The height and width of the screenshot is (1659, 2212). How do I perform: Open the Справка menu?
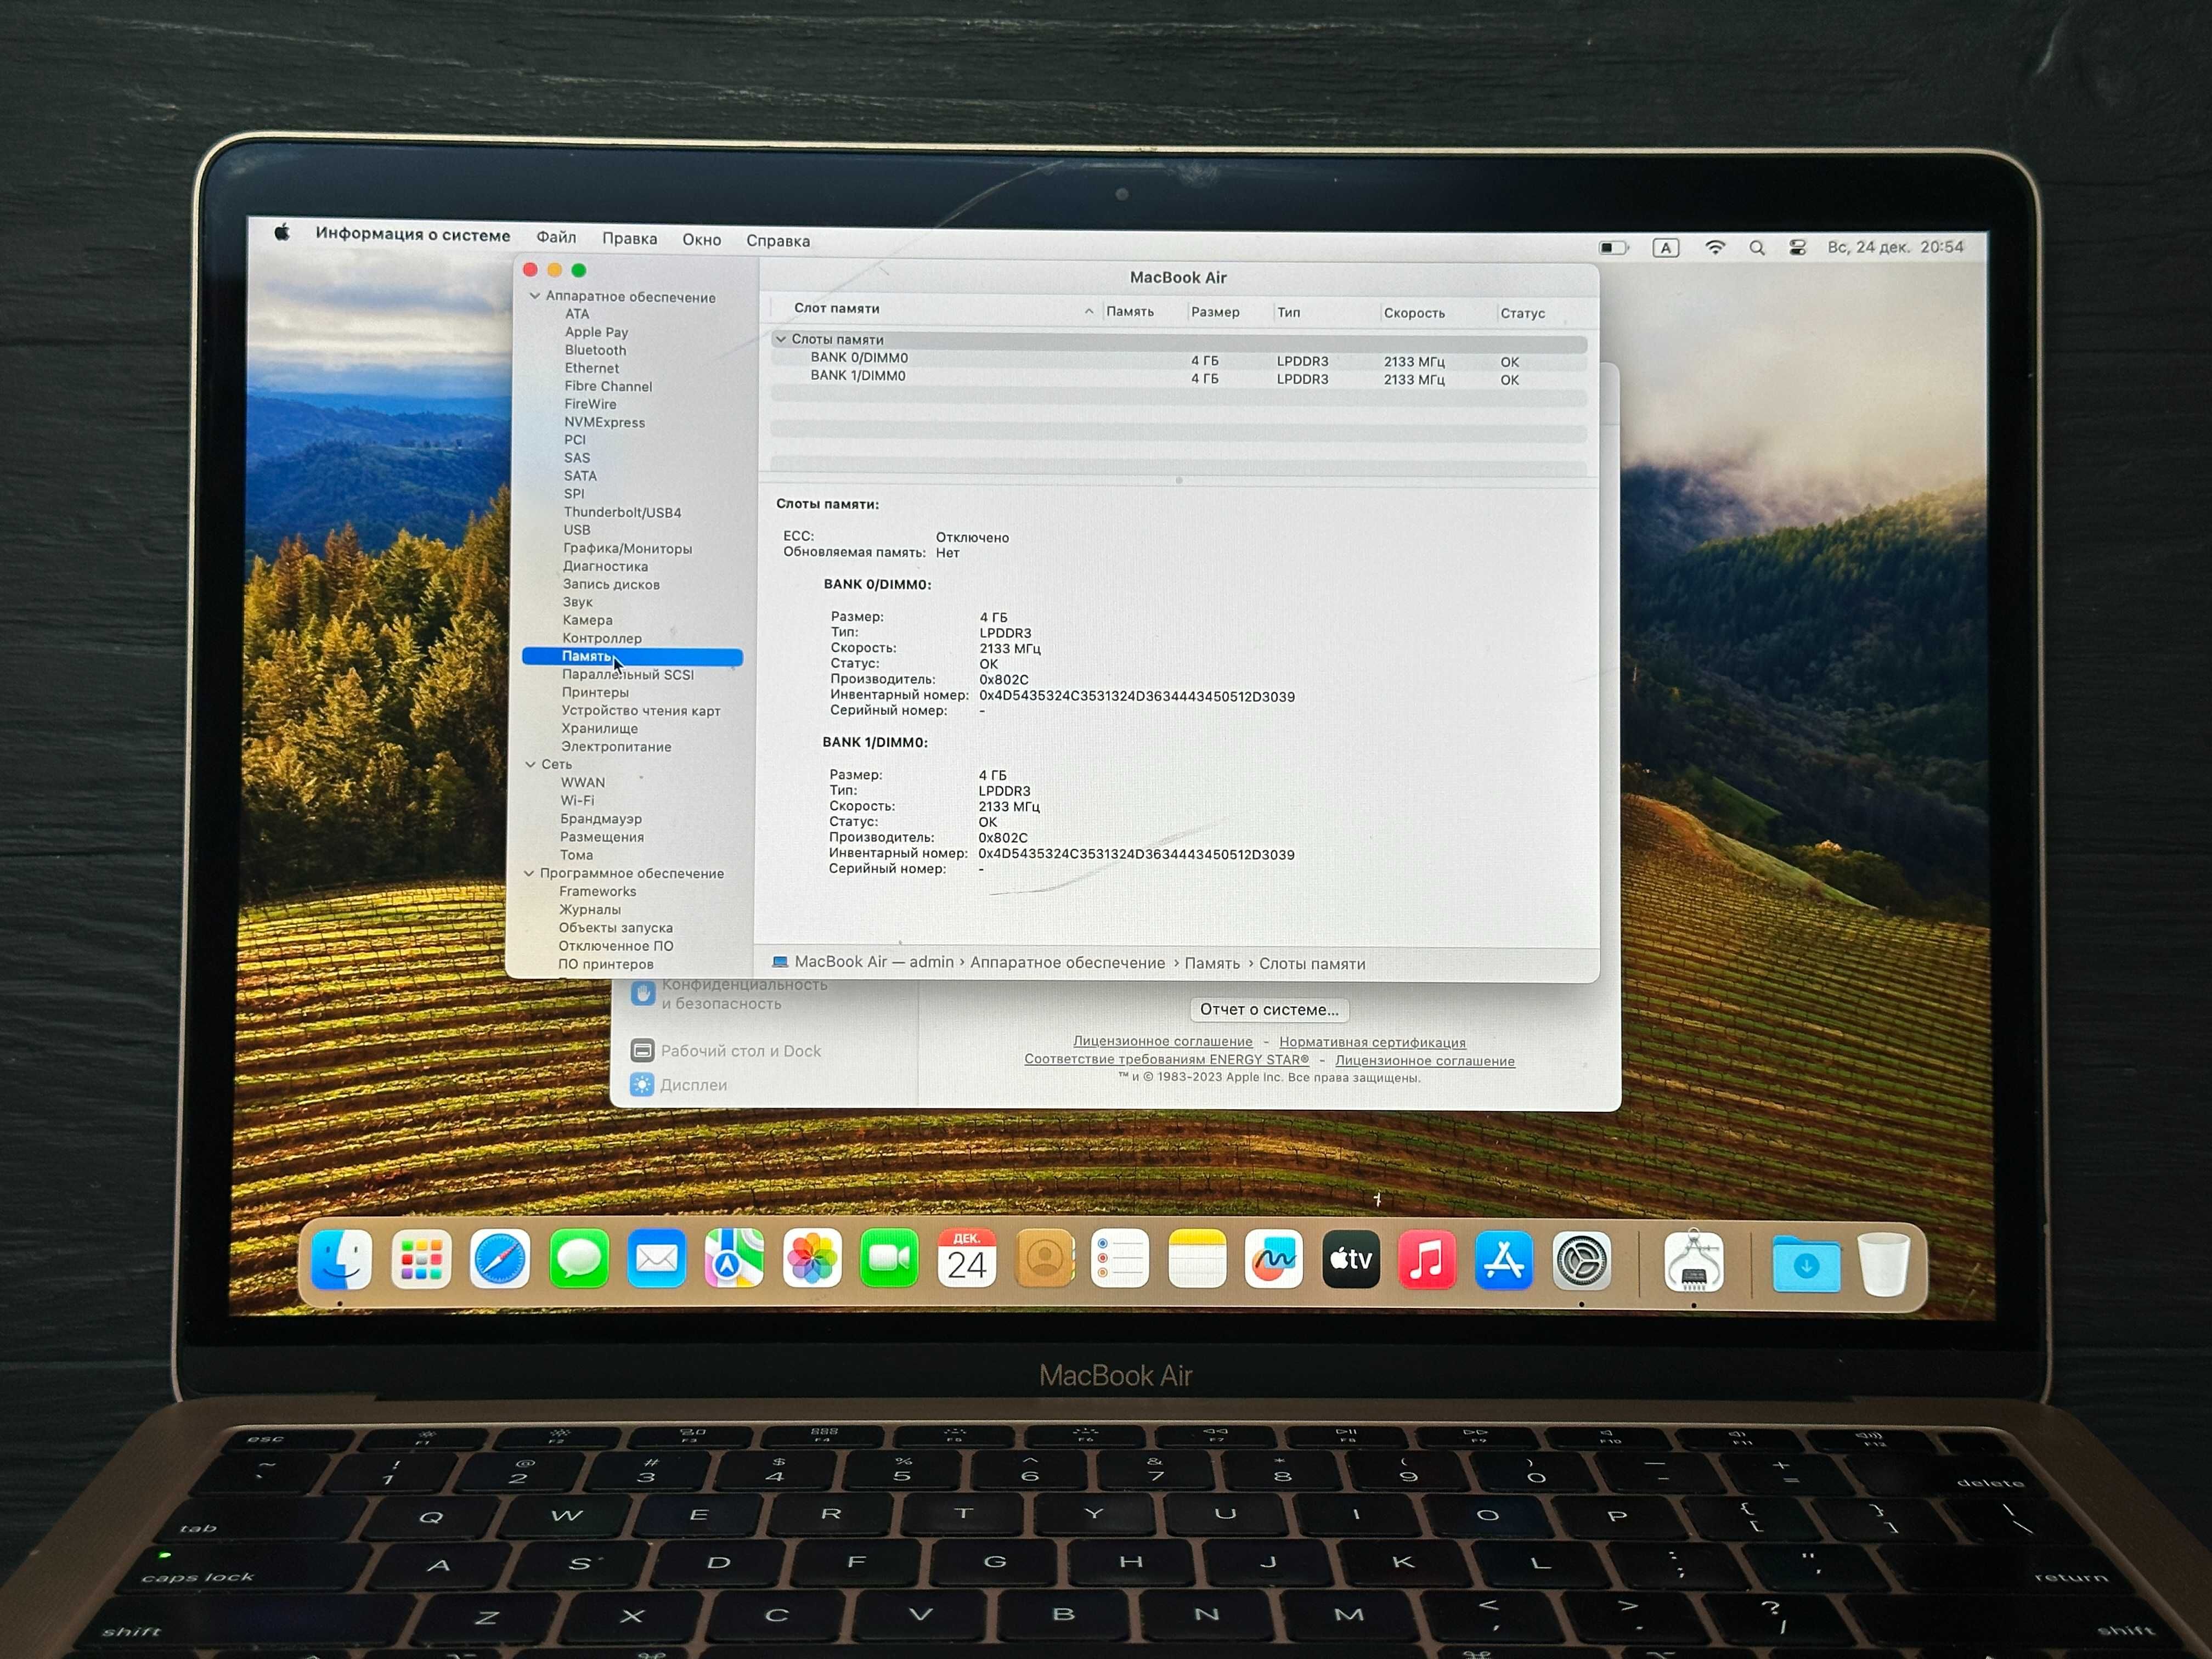coord(778,241)
